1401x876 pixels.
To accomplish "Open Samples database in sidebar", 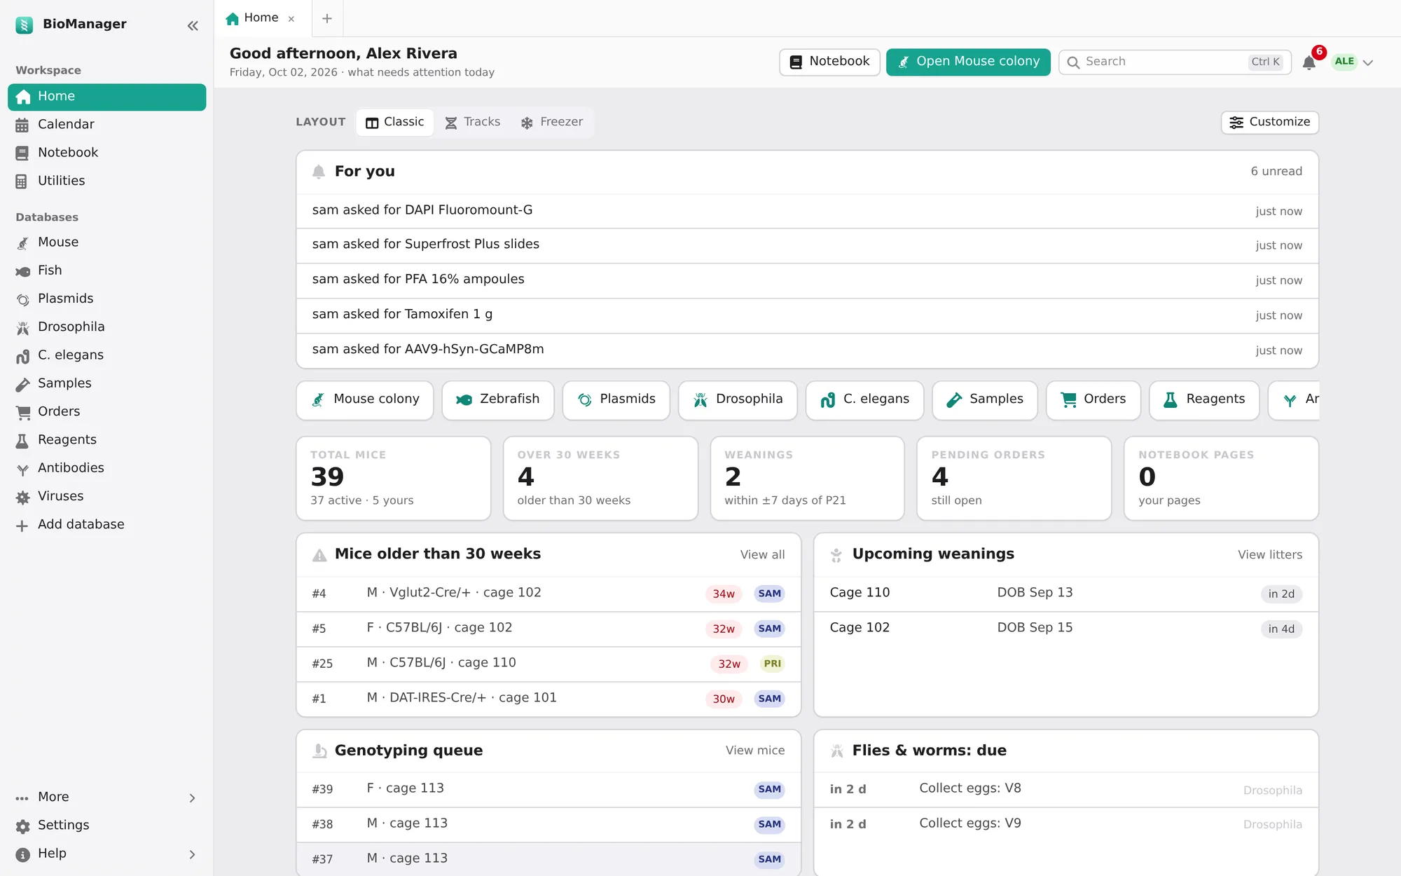I will tap(106, 383).
